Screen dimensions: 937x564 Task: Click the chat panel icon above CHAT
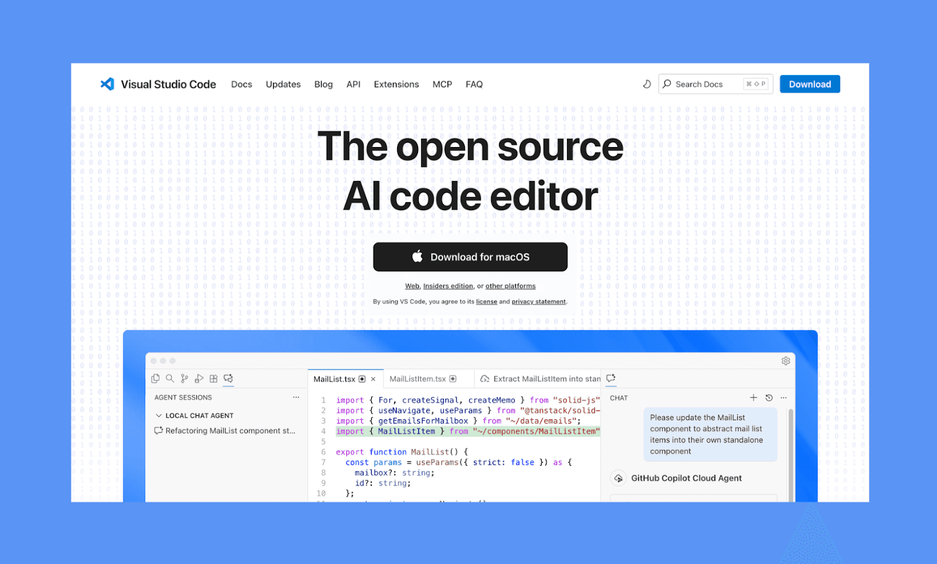click(x=611, y=378)
